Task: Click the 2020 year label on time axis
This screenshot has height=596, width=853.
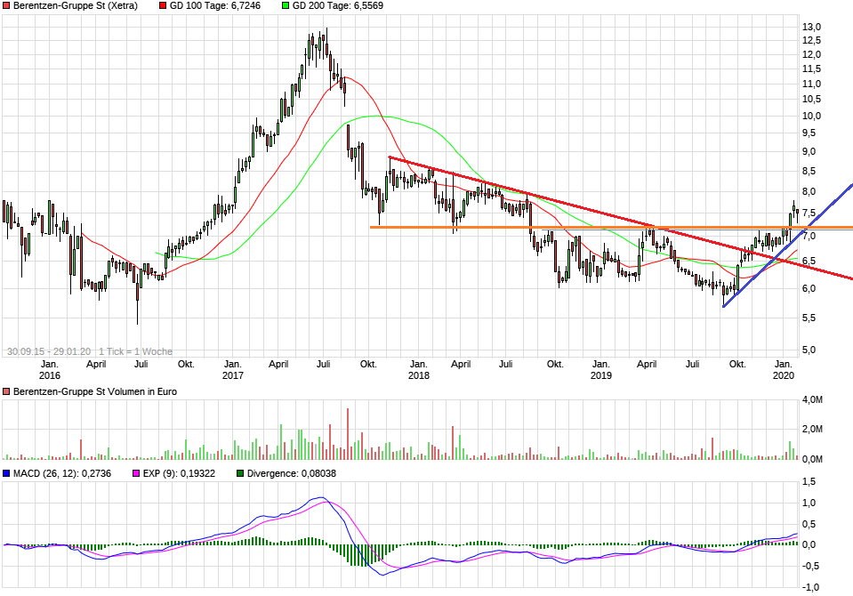Action: [784, 375]
